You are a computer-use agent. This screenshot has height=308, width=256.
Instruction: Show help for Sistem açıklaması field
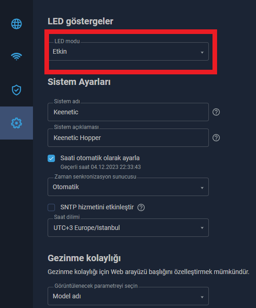[216, 138]
